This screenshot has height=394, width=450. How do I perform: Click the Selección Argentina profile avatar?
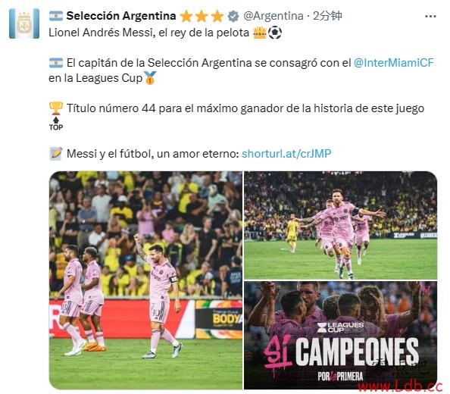(24, 23)
